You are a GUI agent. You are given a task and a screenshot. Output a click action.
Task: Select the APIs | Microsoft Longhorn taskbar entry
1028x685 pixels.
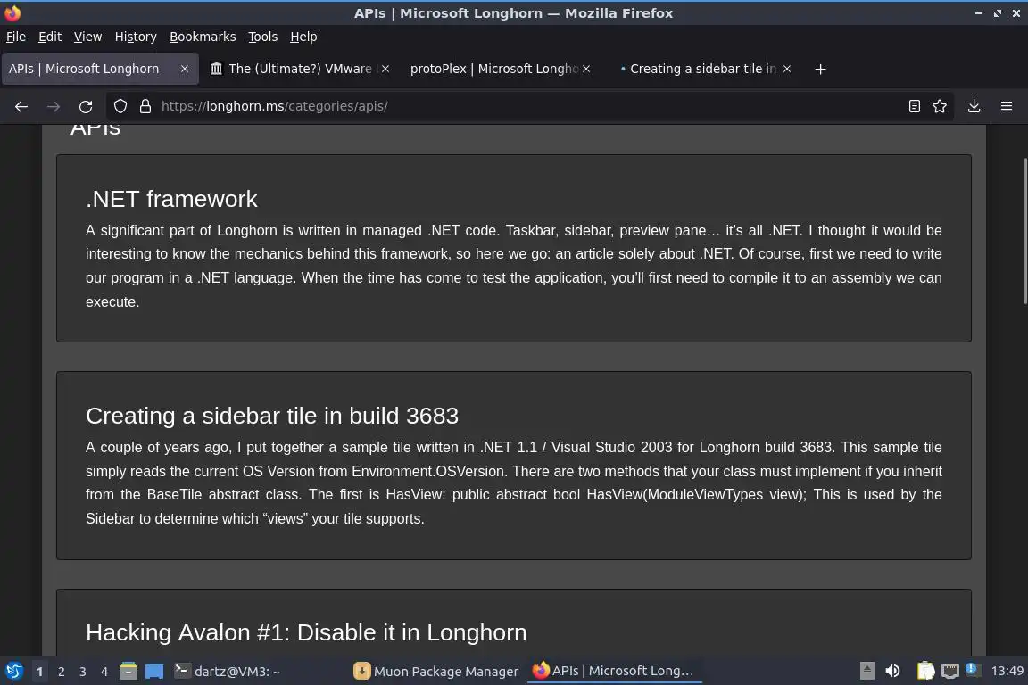(614, 671)
